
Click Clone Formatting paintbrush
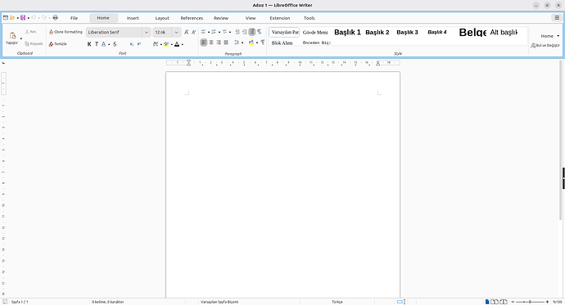pos(66,32)
